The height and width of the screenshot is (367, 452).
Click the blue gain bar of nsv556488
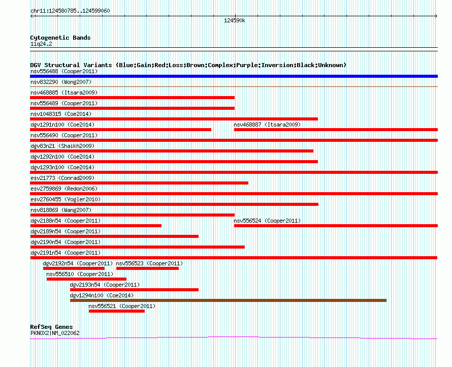234,76
